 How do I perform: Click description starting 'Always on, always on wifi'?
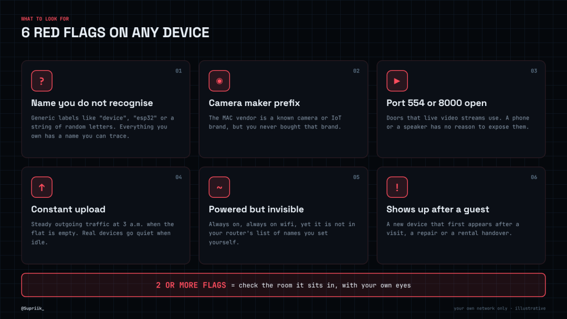(x=282, y=233)
